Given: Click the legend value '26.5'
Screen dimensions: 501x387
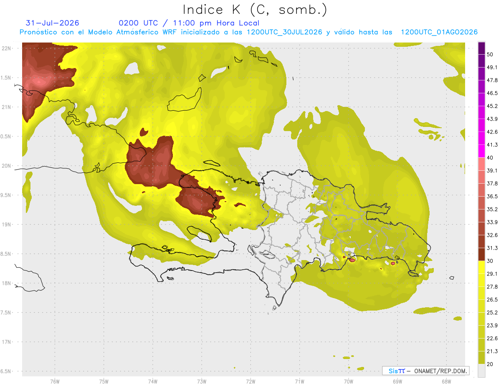Looking at the screenshot, I should click(492, 300).
